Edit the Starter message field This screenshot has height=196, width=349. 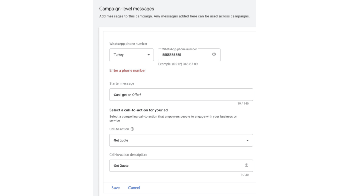click(181, 95)
